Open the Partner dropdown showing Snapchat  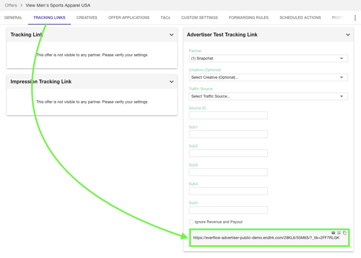pos(268,59)
